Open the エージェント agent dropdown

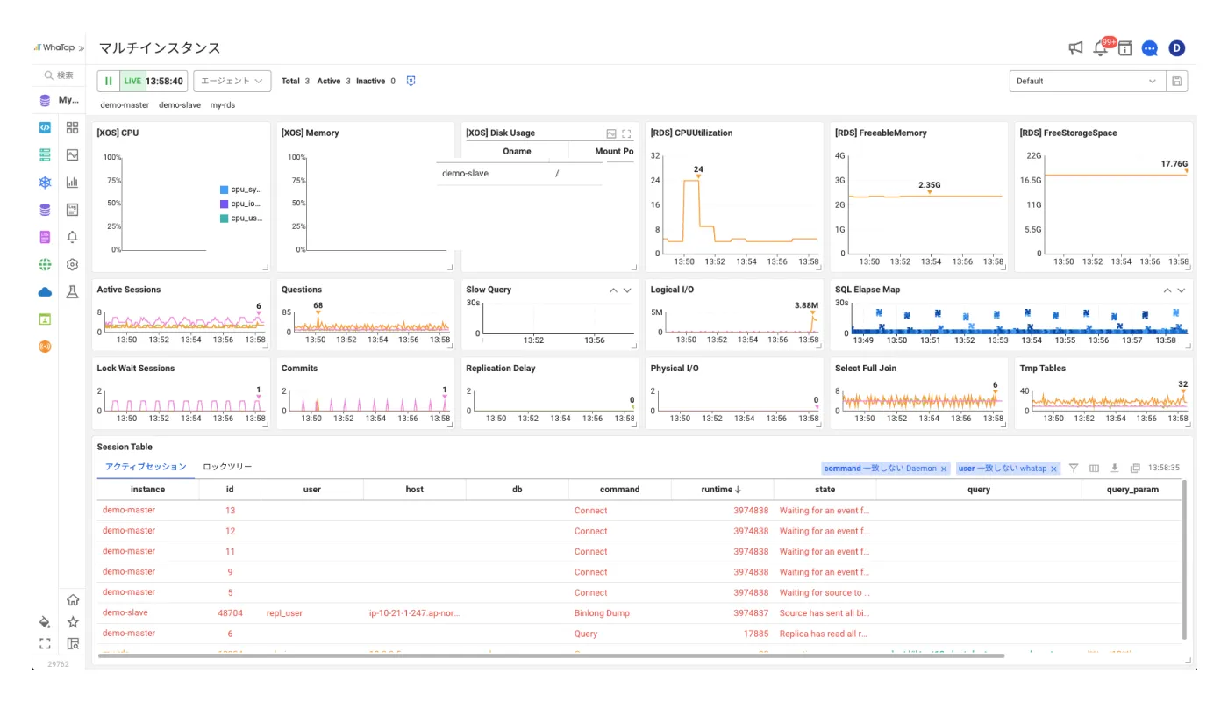point(232,81)
